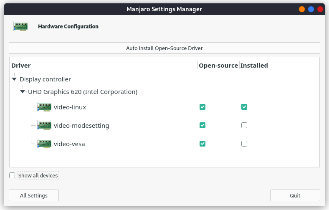Collapse the UHD Graphics 620 node
The width and height of the screenshot is (329, 210).
click(x=23, y=92)
